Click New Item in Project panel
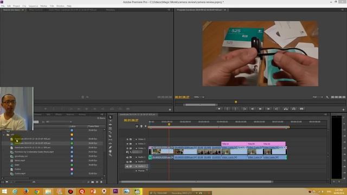This screenshot has width=347, height=195. point(97,182)
